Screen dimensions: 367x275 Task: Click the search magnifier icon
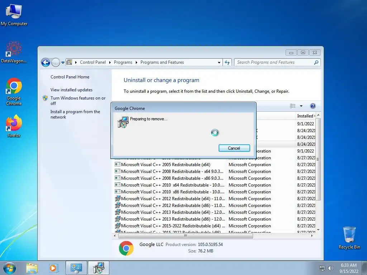pyautogui.click(x=316, y=62)
